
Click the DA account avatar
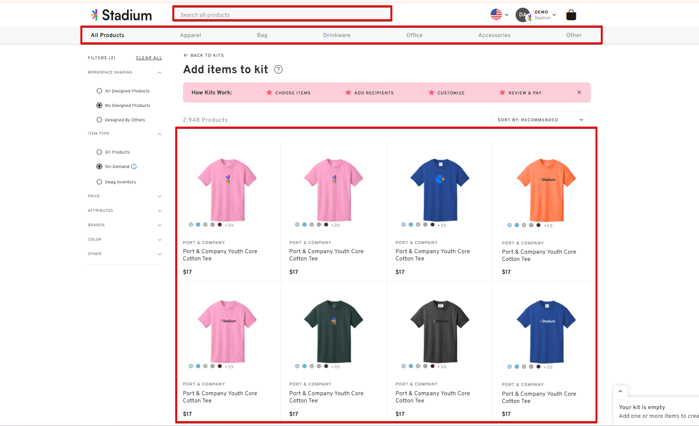pyautogui.click(x=523, y=15)
